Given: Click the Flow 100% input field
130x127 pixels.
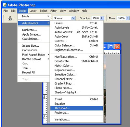Looking at the screenshot, I should coord(121,18).
